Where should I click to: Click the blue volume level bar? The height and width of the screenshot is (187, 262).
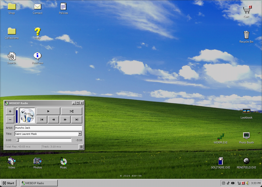pyautogui.click(x=17, y=115)
